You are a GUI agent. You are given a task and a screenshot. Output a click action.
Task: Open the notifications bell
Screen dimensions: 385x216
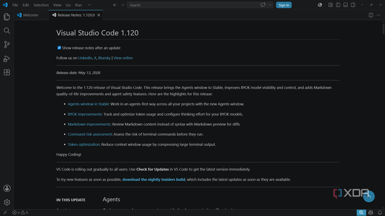coord(380,212)
